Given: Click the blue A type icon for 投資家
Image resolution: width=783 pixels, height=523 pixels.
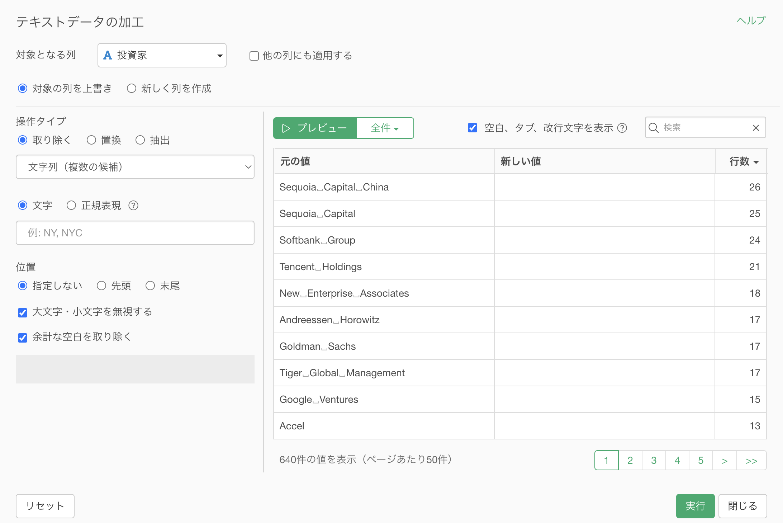Looking at the screenshot, I should (x=108, y=55).
